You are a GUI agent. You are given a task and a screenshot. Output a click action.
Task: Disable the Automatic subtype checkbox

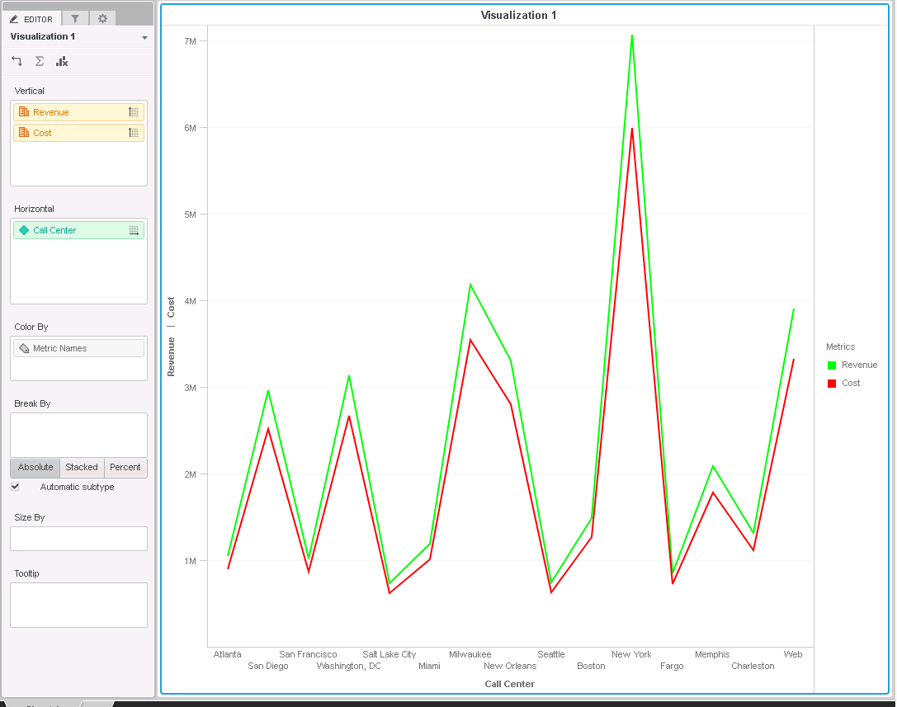tap(14, 487)
